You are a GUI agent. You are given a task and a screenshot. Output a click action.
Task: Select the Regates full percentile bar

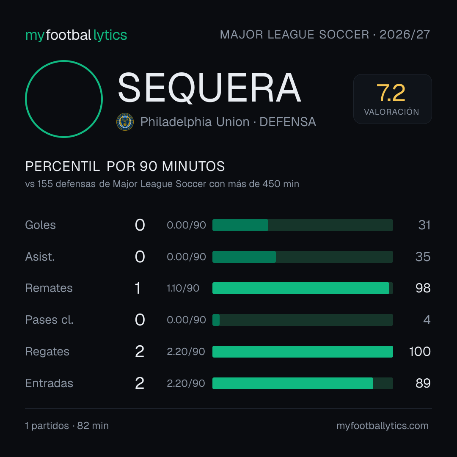coord(303,352)
